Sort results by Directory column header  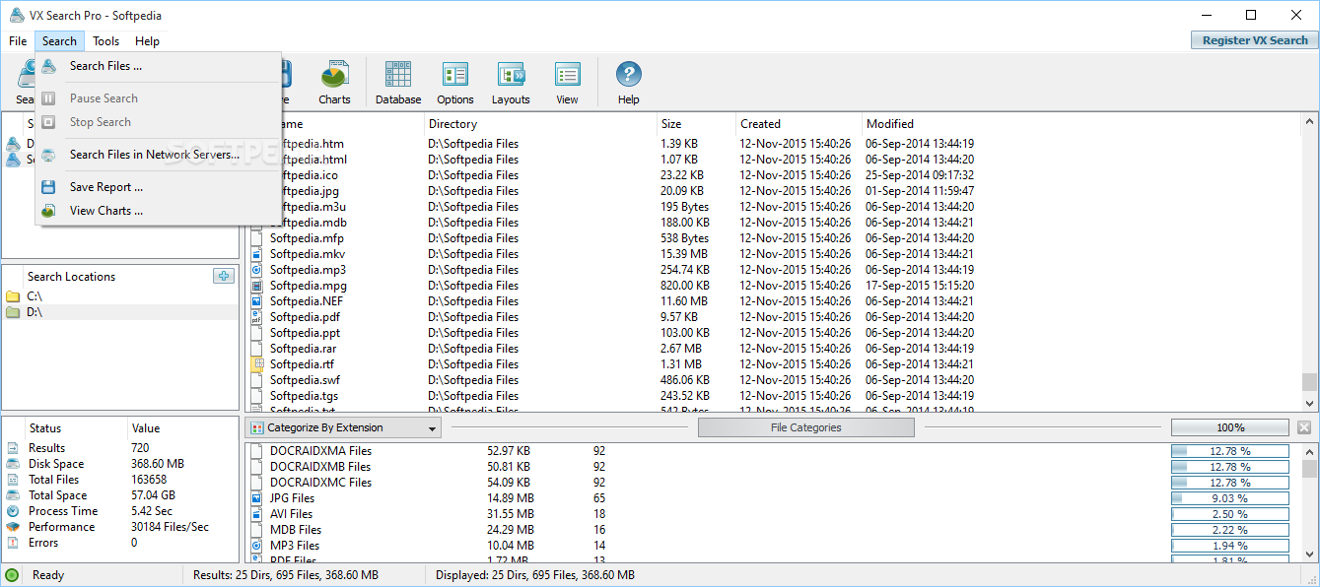tap(541, 124)
